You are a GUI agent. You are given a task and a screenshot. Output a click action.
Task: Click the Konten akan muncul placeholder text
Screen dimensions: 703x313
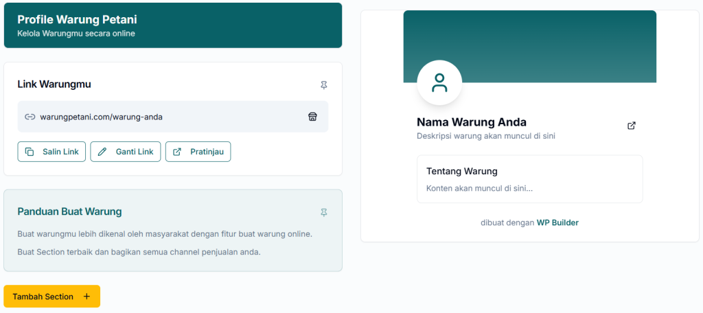pos(479,187)
